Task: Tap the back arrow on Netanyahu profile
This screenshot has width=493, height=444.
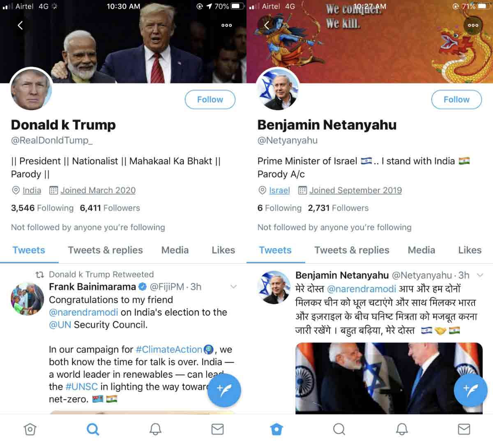Action: (x=267, y=25)
